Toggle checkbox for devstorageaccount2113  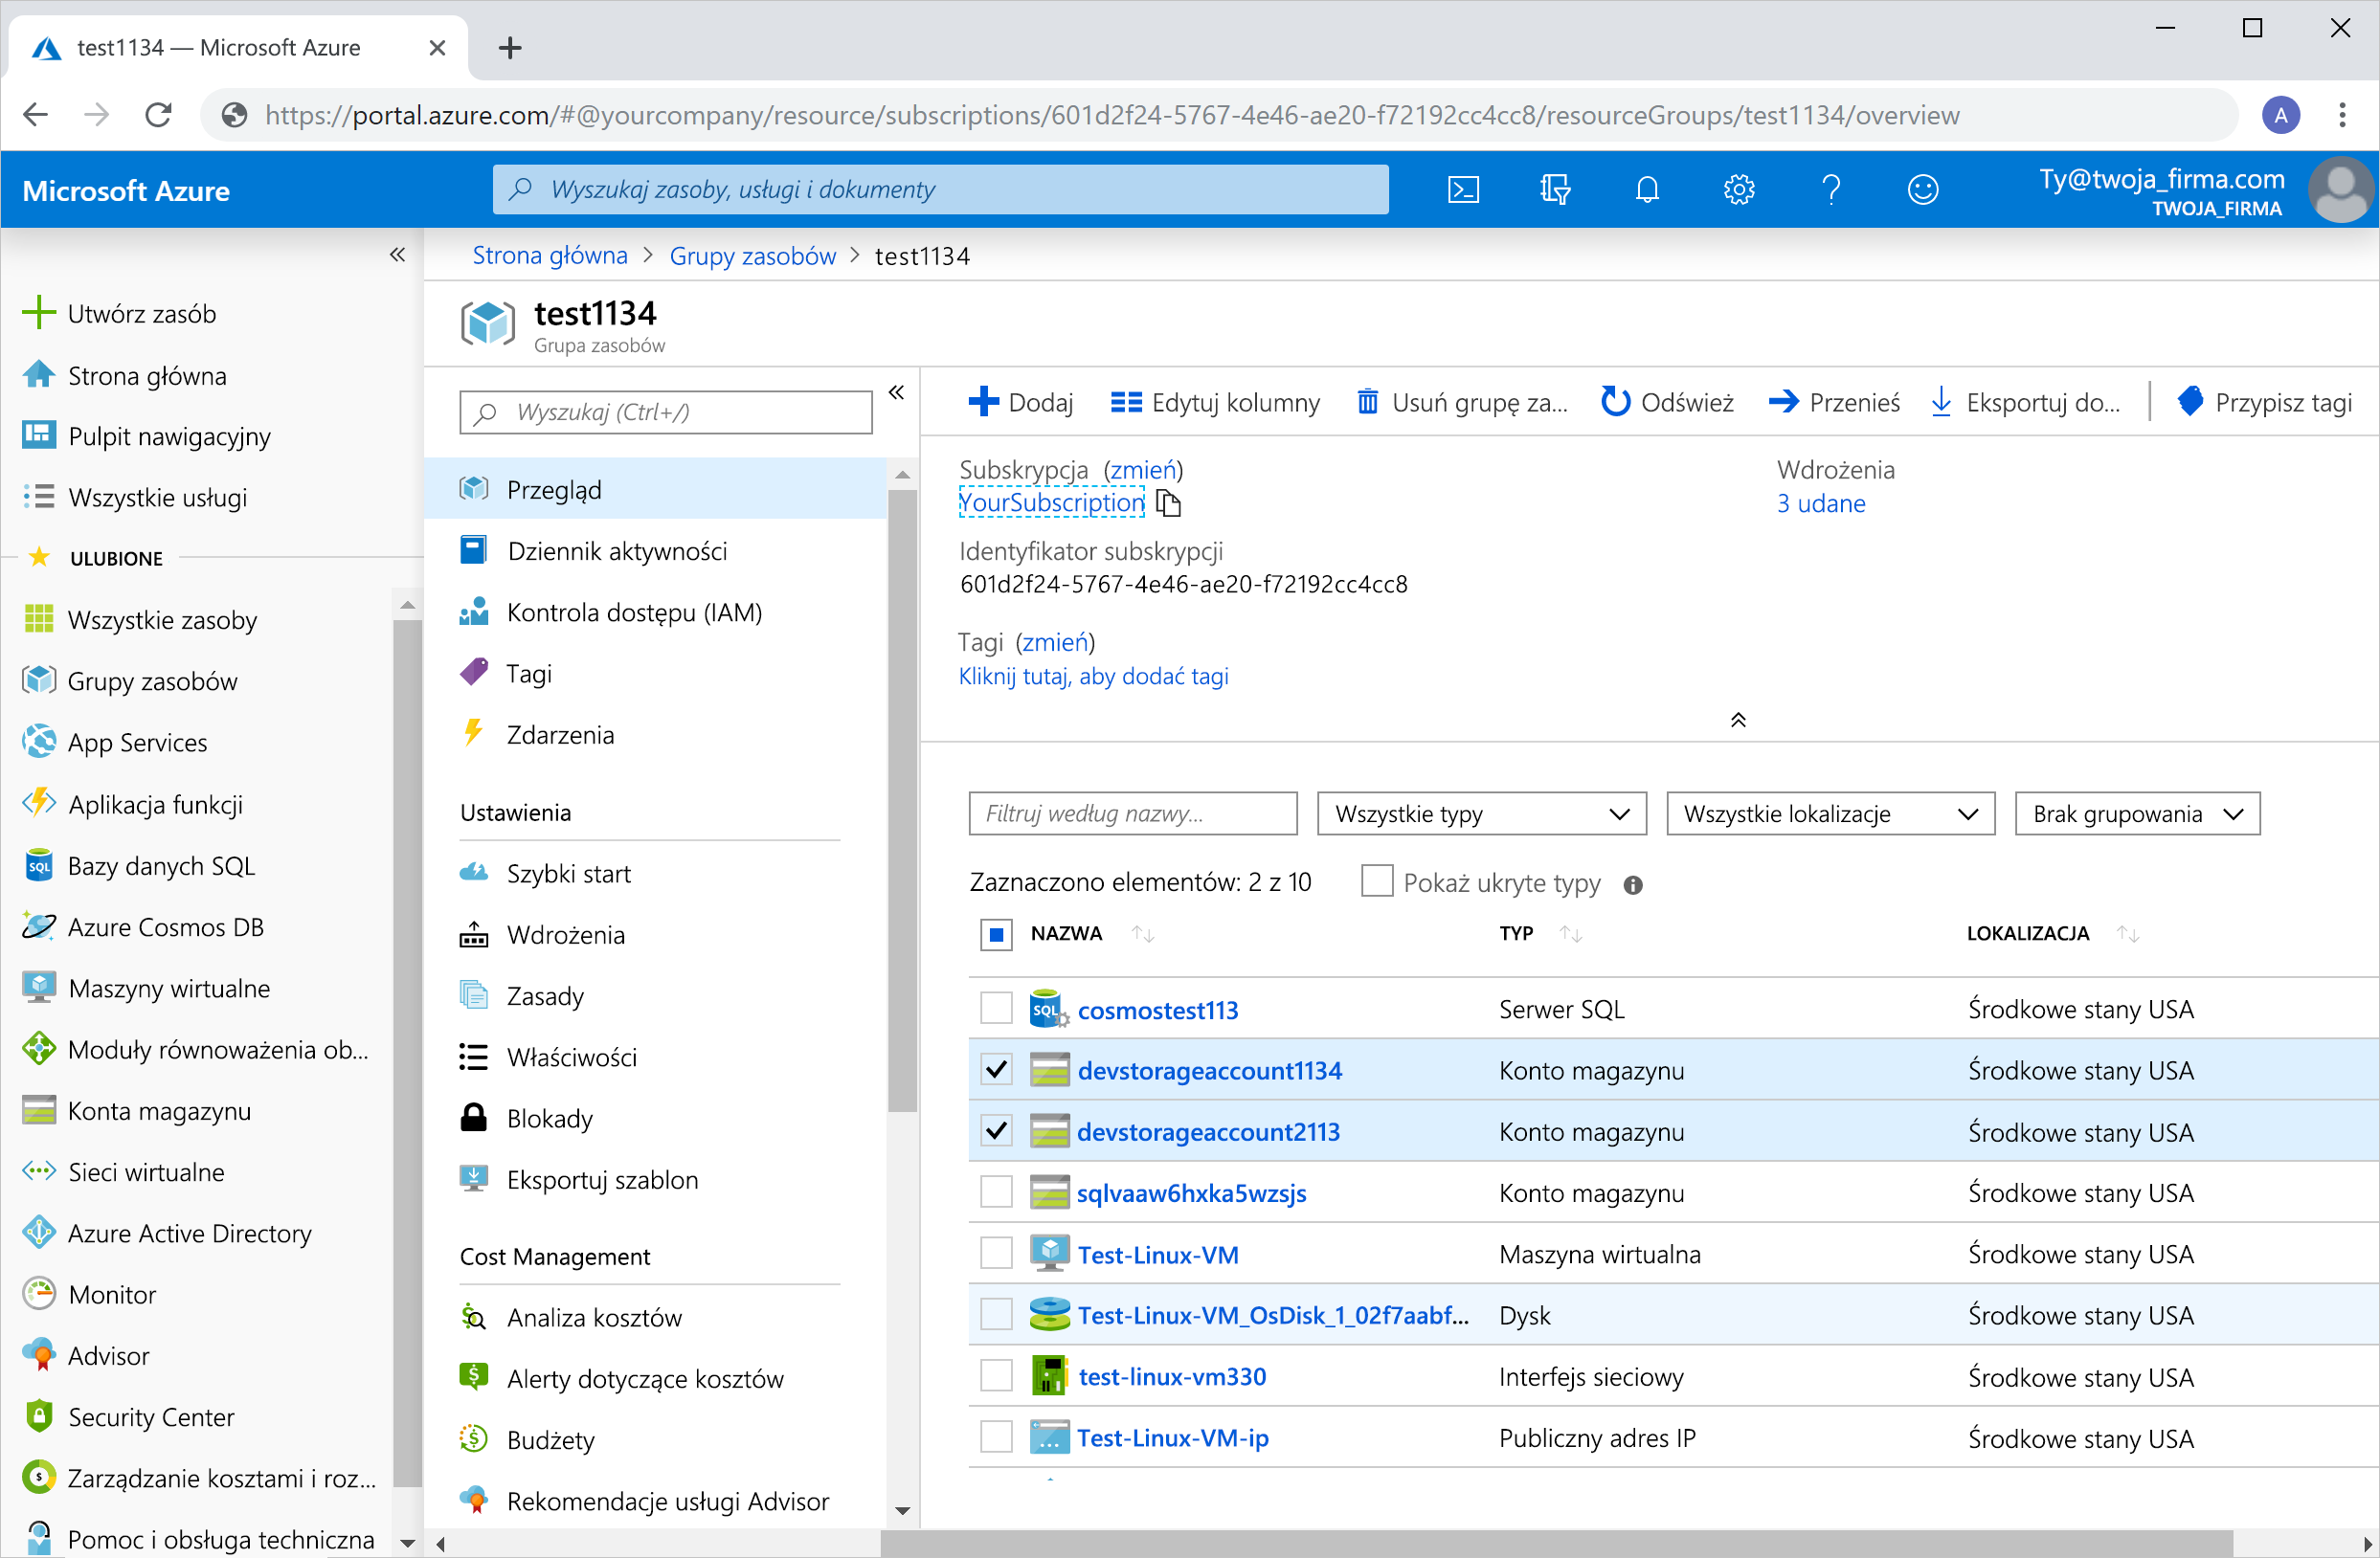pos(994,1130)
